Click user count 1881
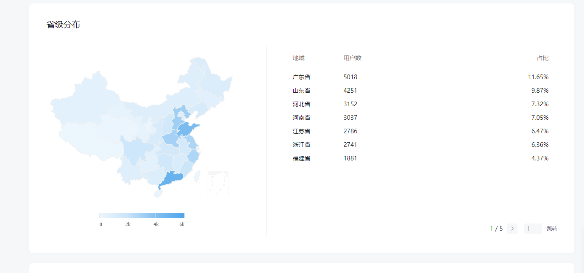This screenshot has height=273, width=584. tap(350, 158)
